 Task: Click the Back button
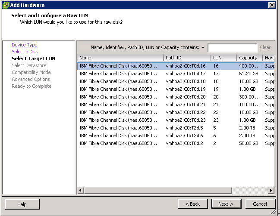(x=193, y=204)
